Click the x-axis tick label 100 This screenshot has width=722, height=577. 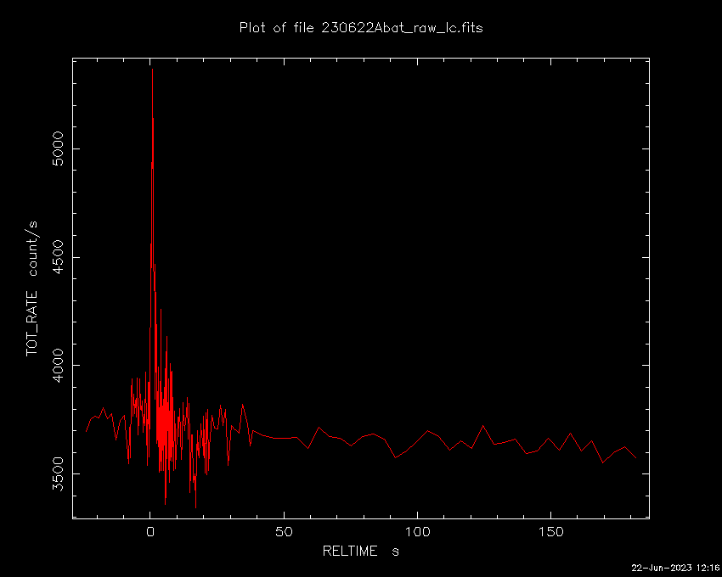pyautogui.click(x=417, y=532)
